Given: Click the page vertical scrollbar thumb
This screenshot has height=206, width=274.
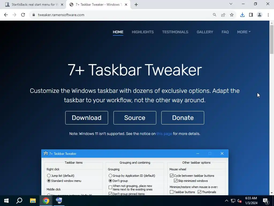Looking at the screenshot, I should tap(272, 39).
